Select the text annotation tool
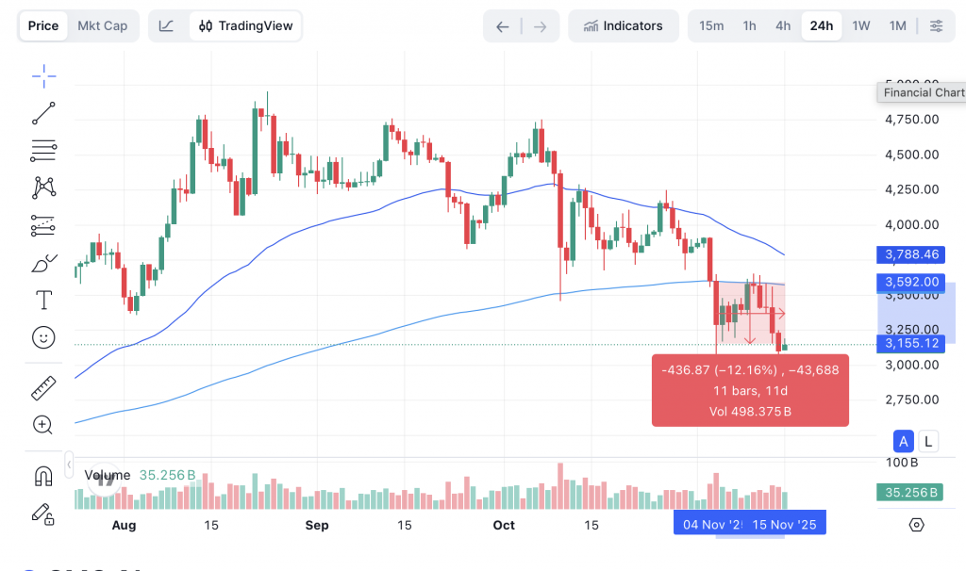Image resolution: width=966 pixels, height=571 pixels. coord(43,300)
